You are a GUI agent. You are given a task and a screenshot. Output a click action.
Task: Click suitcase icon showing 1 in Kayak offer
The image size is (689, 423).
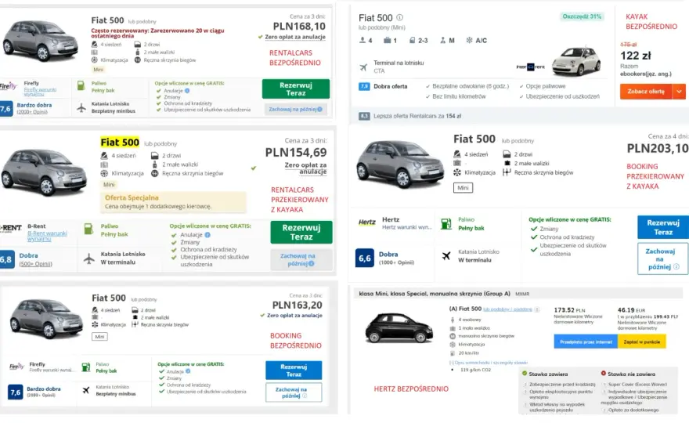(x=387, y=40)
